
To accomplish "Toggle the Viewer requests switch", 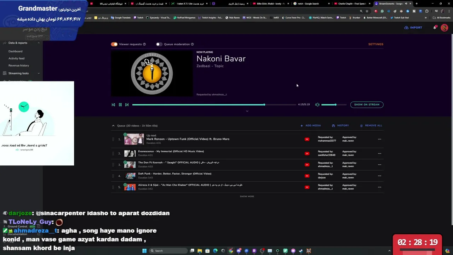I will click(114, 44).
